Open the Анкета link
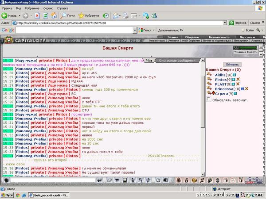The width and height of the screenshot is (266, 199). [257, 41]
